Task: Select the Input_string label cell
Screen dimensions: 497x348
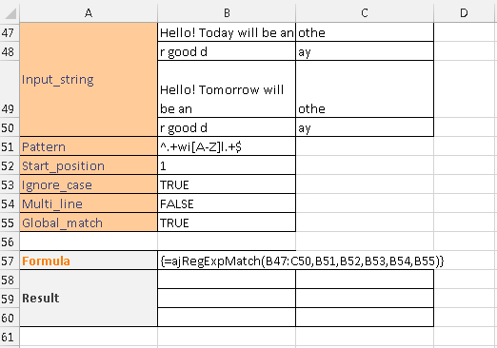Action: tap(89, 80)
